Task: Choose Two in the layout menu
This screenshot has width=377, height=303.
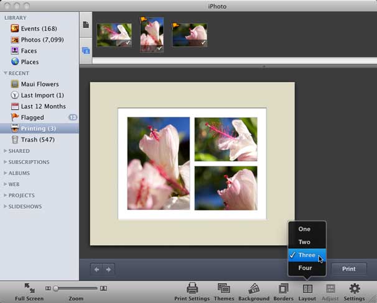Action: tap(307, 242)
